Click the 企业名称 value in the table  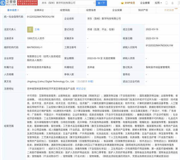click(104, 19)
